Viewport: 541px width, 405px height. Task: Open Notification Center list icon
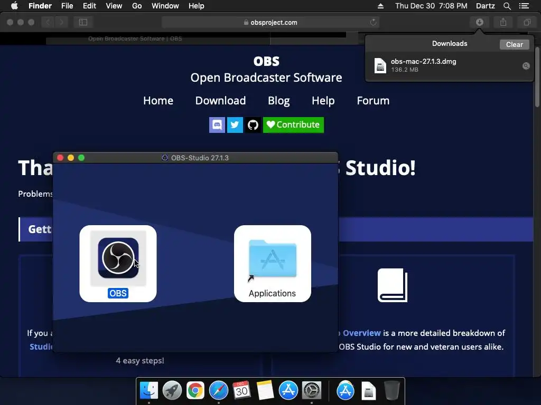[524, 6]
